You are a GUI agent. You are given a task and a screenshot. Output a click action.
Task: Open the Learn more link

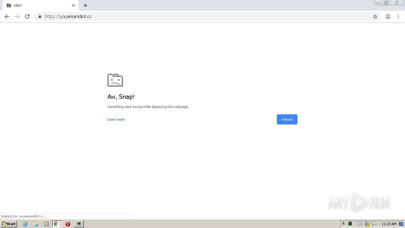pos(116,119)
